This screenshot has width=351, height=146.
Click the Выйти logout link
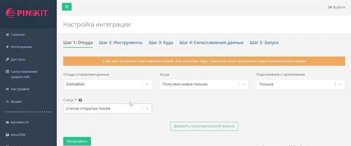[x=337, y=7]
